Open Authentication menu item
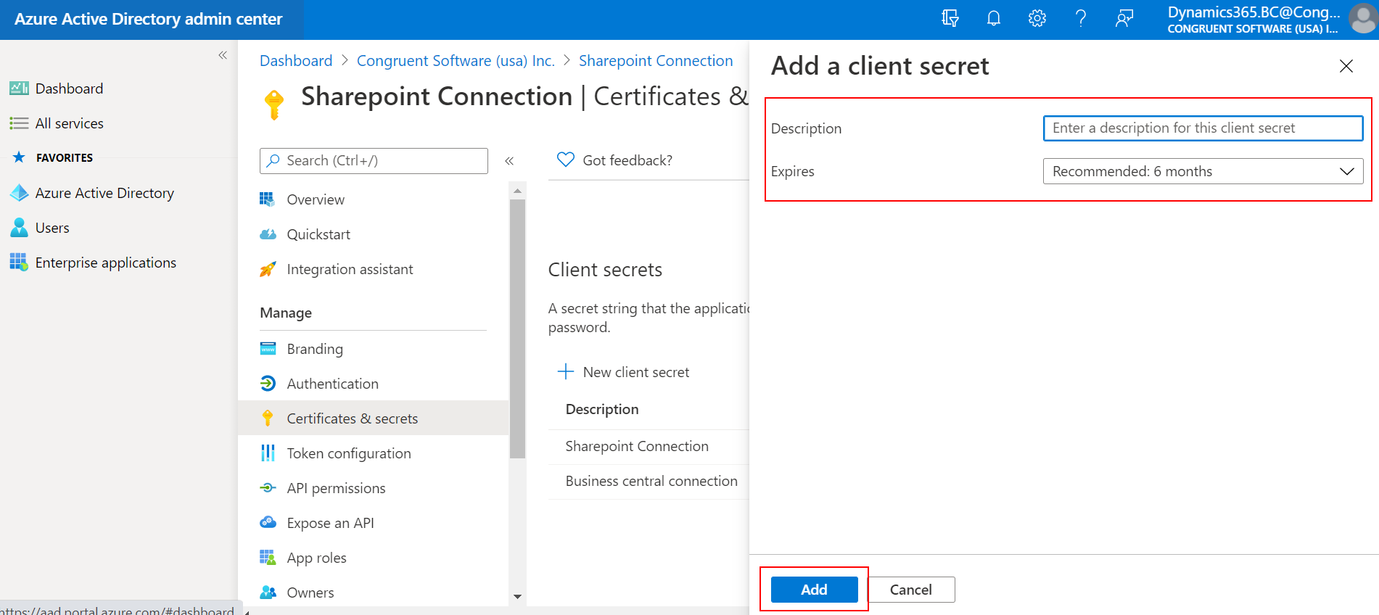 click(374, 384)
